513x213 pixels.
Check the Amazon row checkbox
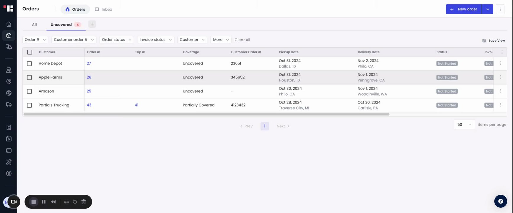click(29, 91)
